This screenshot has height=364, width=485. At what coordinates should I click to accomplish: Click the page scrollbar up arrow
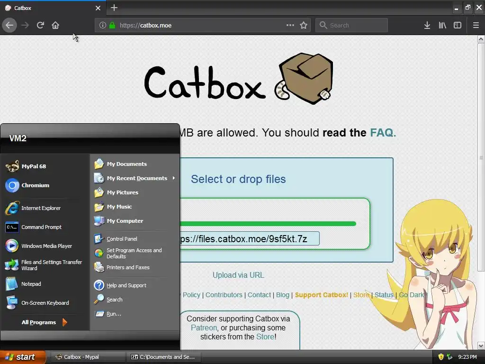(481, 39)
